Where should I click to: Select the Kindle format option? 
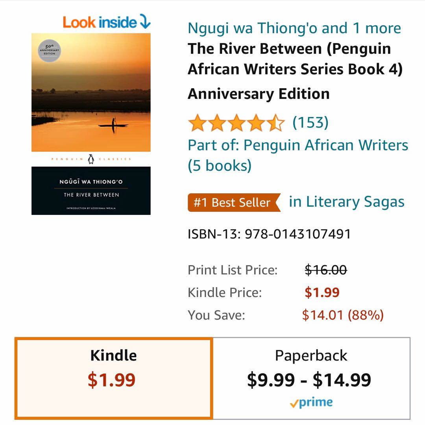click(113, 378)
